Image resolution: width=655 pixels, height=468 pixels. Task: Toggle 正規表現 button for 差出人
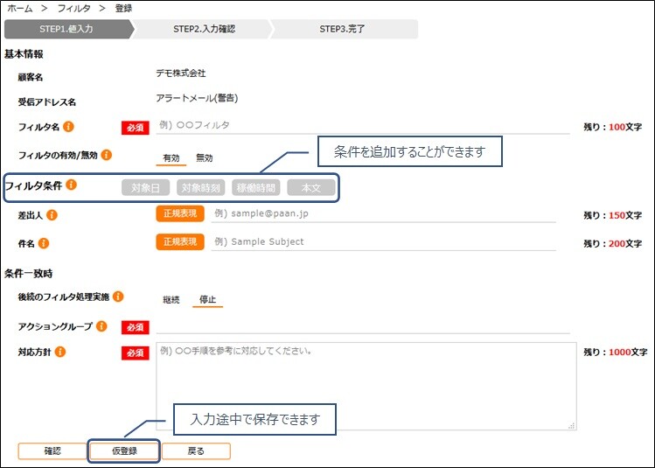[180, 213]
